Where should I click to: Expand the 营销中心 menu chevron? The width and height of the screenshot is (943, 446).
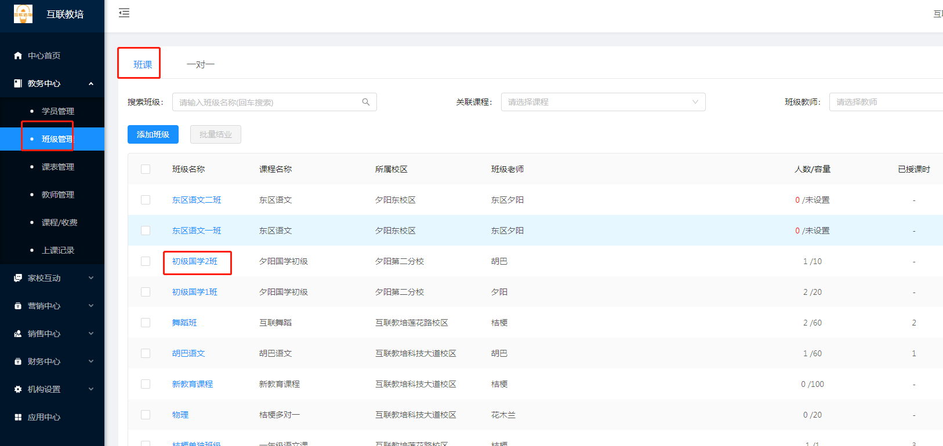point(91,306)
